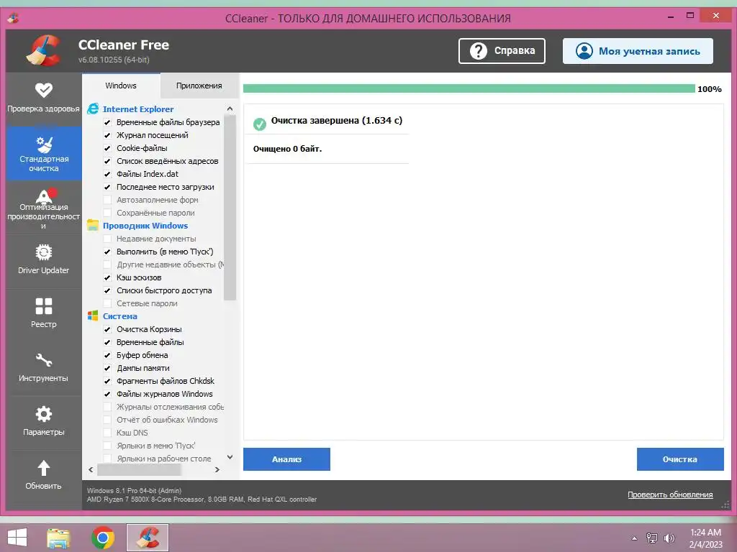This screenshot has height=552, width=737.
Task: Click the CCleaner logo in header
Action: [43, 50]
